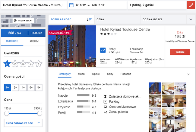The width and height of the screenshot is (196, 132).
Task: Open the Agoda.com 197 zł offer
Action: tap(136, 61)
